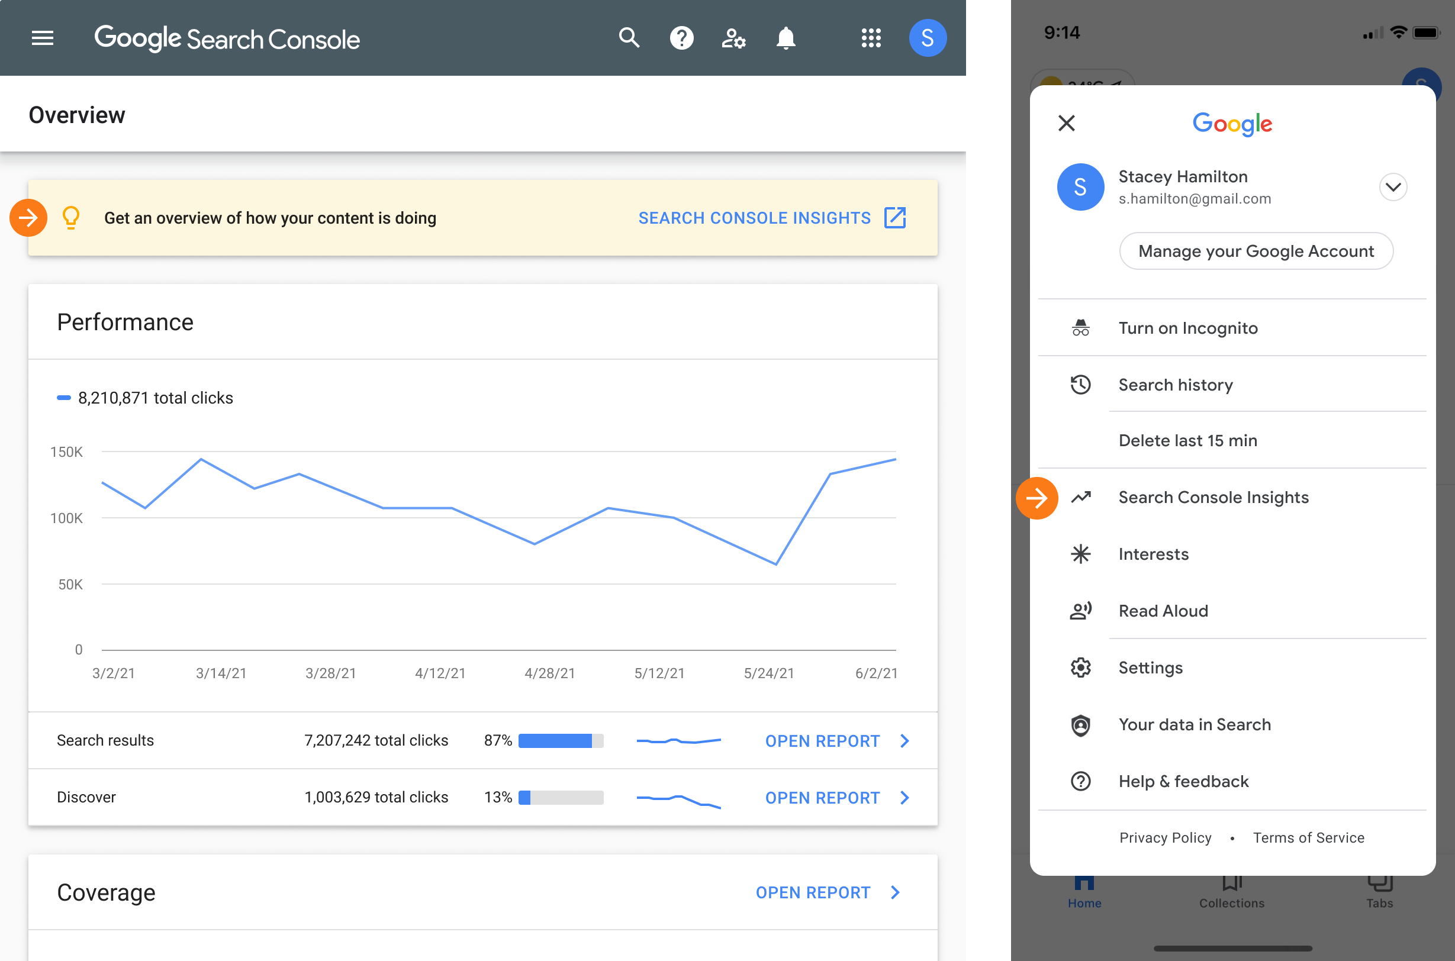Toggle Interests personalization setting
1455x961 pixels.
[x=1154, y=554]
